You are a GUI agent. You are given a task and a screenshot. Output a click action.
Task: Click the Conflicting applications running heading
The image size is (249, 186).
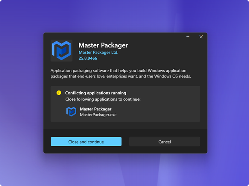(95, 93)
